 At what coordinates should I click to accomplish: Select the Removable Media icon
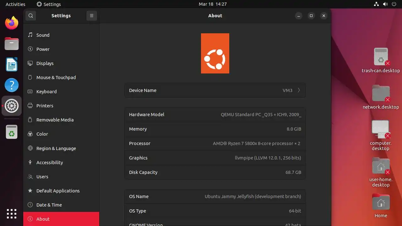tap(30, 120)
